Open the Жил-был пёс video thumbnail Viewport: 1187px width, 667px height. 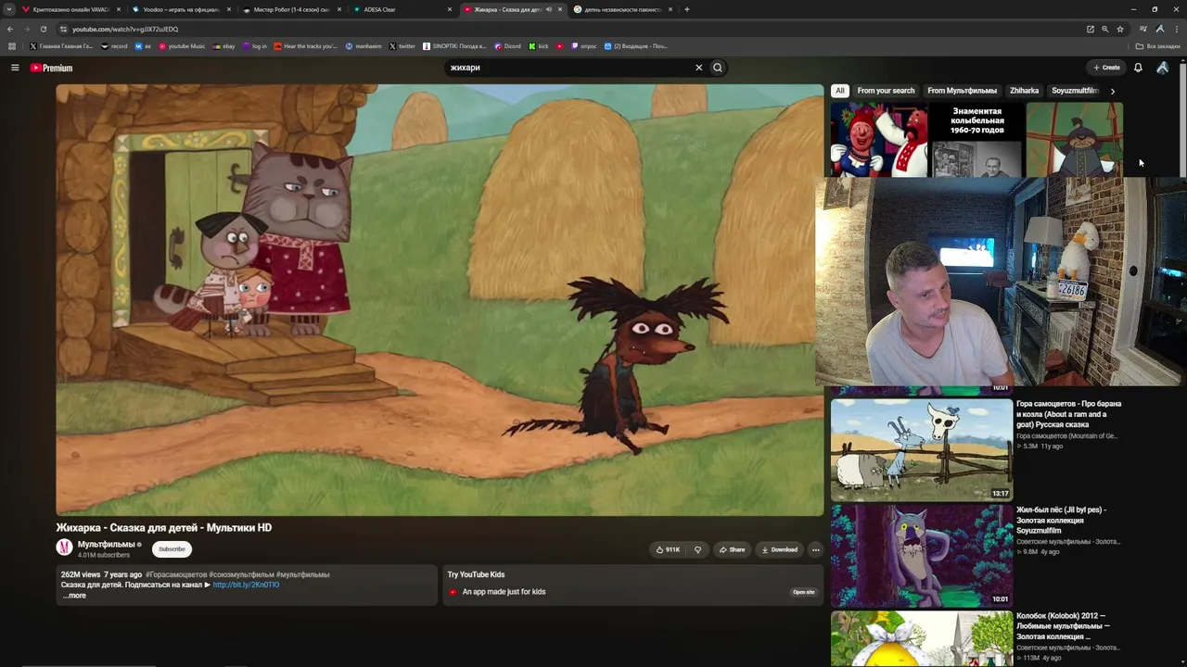(x=922, y=556)
